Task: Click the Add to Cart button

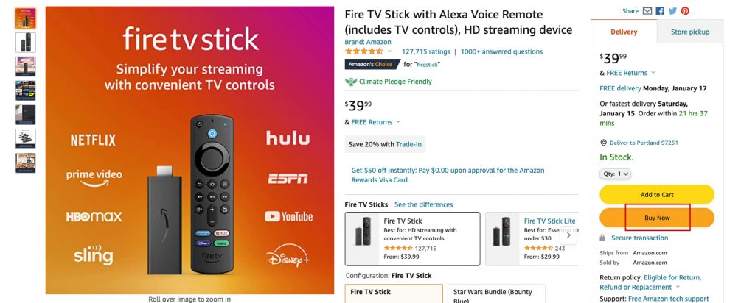Action: point(657,195)
